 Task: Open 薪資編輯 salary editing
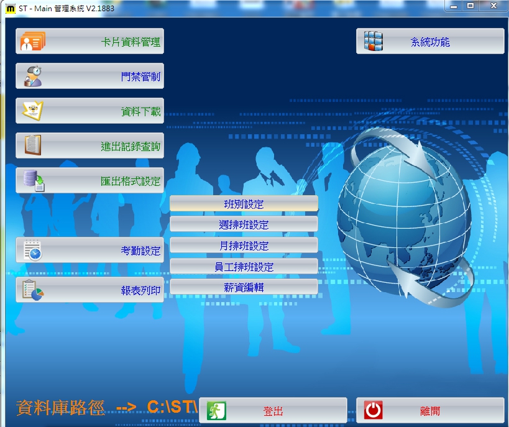pyautogui.click(x=244, y=287)
